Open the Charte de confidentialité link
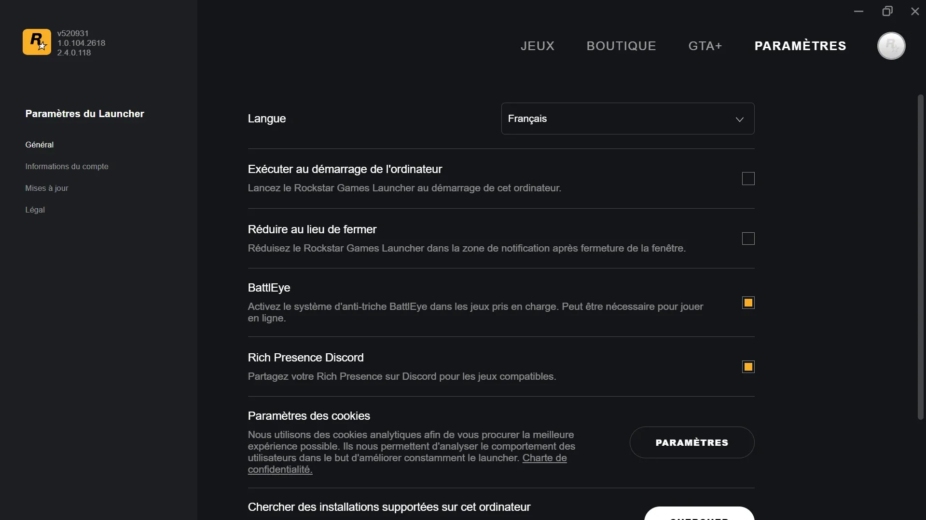The width and height of the screenshot is (926, 520). click(544, 458)
